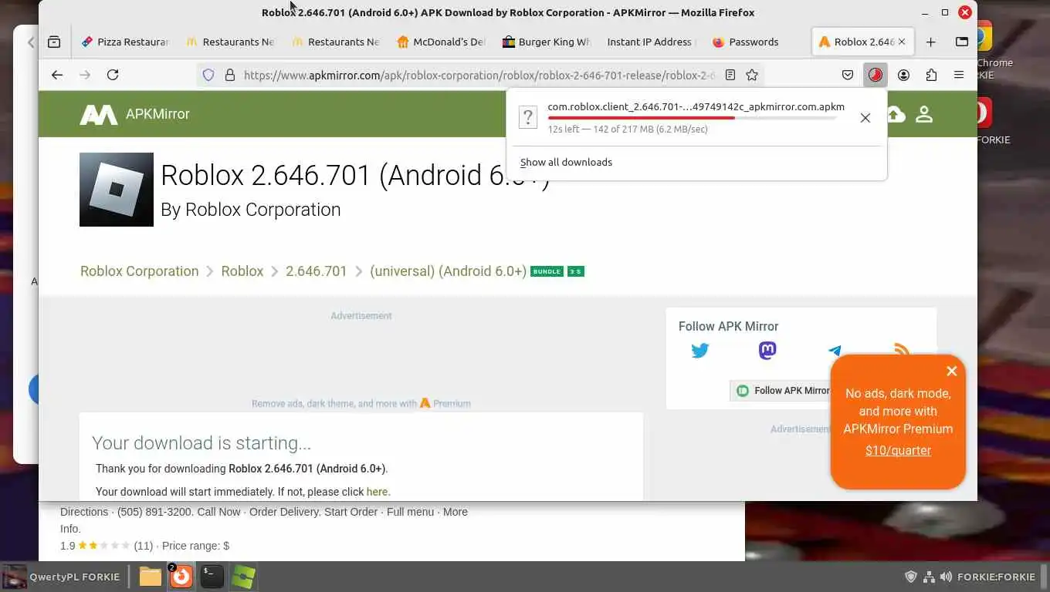
Task: Click the BUNDLE badge
Action: point(547,271)
